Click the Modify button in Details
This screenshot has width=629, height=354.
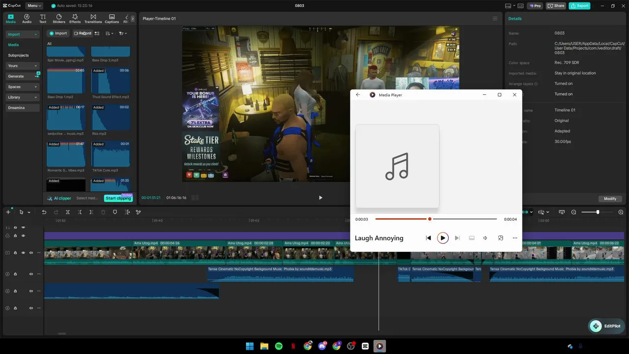pos(610,199)
